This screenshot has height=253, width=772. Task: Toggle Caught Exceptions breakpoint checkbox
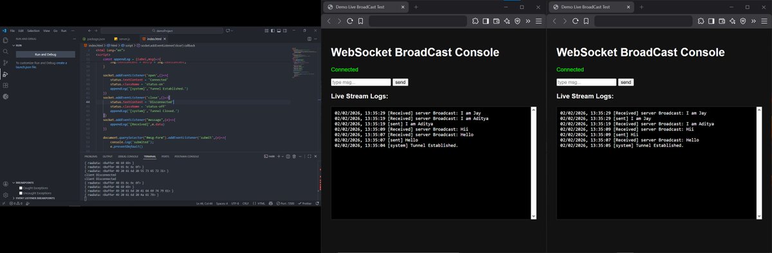coord(21,188)
